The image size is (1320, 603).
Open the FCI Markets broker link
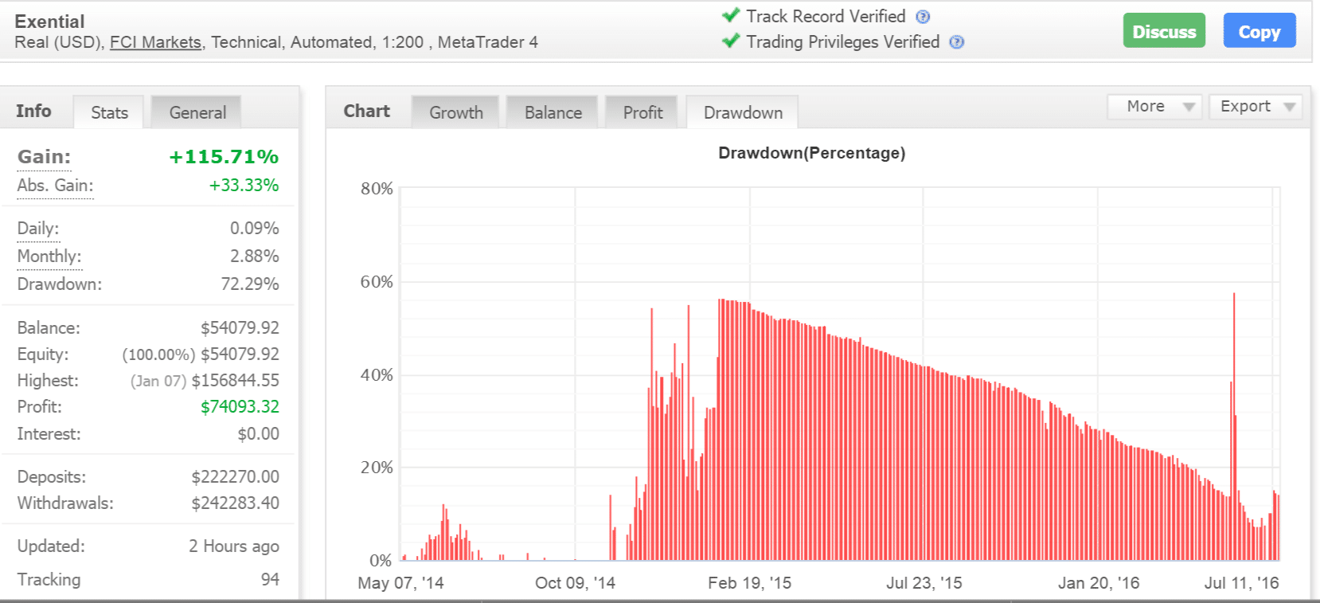[x=155, y=42]
